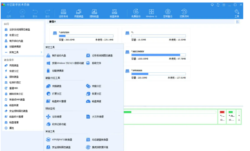Viewport: 250px width, 151px height.
Task: Expand the 所有工具 submenu arrow
Action: coord(41,52)
